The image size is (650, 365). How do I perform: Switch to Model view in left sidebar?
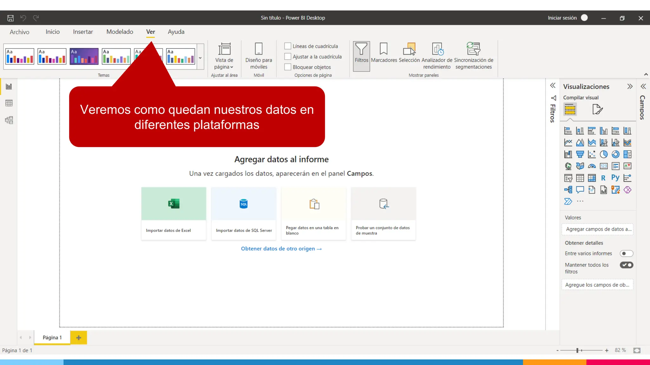(9, 120)
